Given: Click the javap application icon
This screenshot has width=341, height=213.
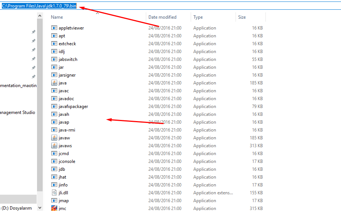Looking at the screenshot, I should (x=54, y=122).
